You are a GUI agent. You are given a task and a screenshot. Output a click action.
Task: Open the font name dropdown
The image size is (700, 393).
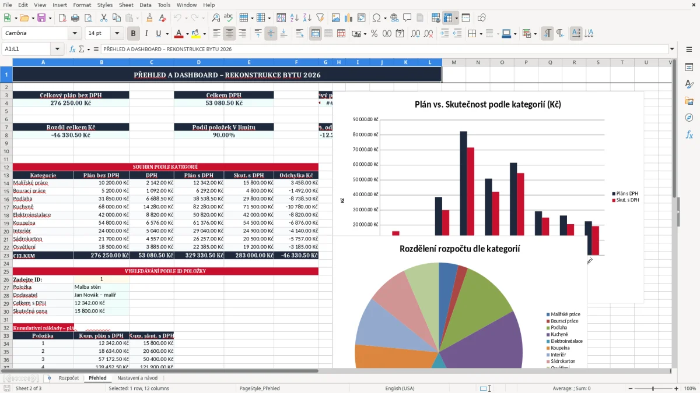75,34
